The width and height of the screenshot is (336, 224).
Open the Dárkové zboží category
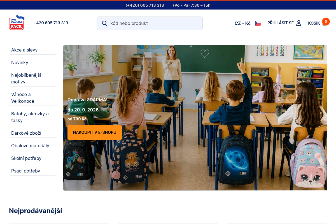[x=32, y=133]
